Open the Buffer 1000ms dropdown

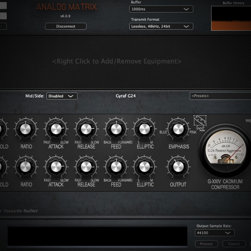pyautogui.click(x=161, y=9)
